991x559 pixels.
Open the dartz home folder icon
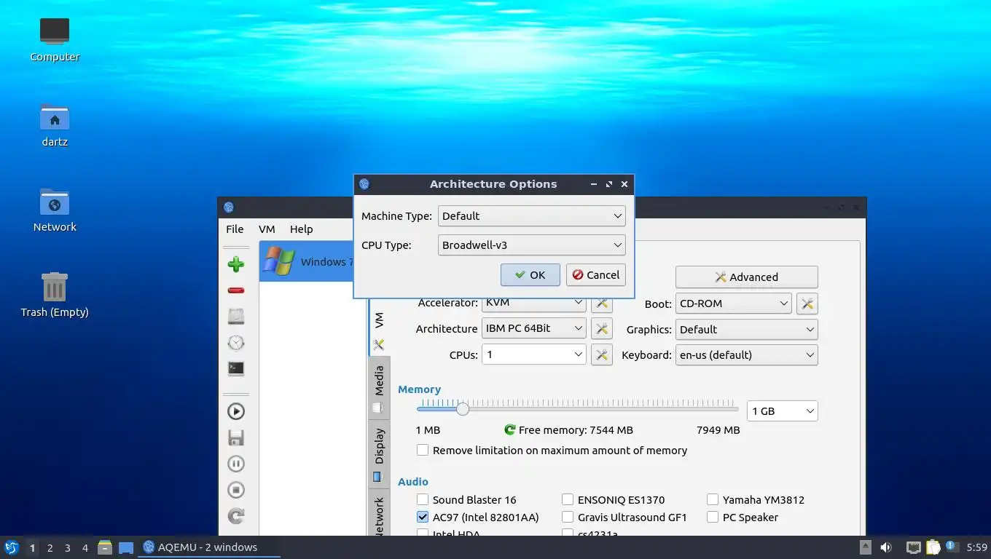pyautogui.click(x=55, y=124)
